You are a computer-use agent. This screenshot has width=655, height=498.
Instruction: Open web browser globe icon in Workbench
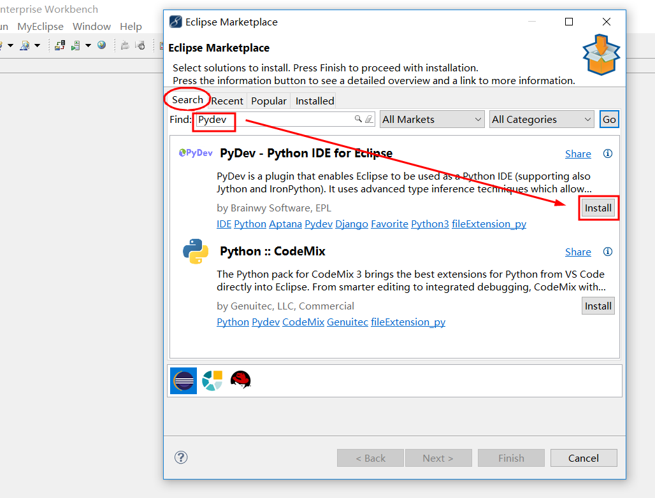point(101,45)
